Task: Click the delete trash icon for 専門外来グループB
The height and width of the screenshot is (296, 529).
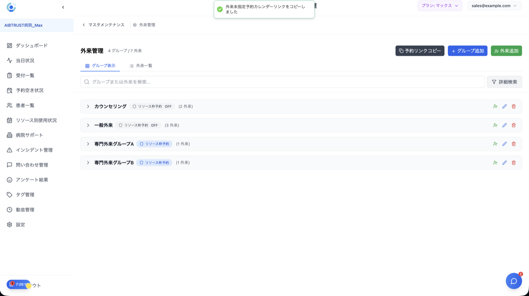Action: [514, 162]
